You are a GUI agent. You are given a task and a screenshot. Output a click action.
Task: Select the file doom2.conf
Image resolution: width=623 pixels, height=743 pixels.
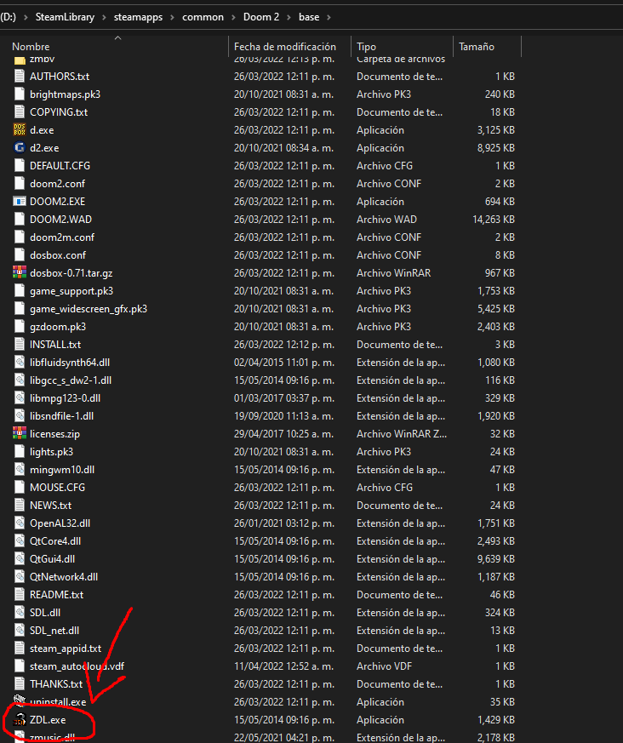pyautogui.click(x=57, y=184)
